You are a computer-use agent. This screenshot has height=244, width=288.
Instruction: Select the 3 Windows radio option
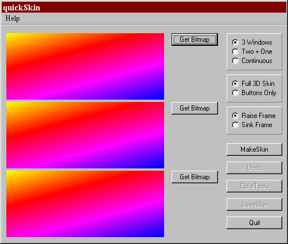[x=252, y=42]
